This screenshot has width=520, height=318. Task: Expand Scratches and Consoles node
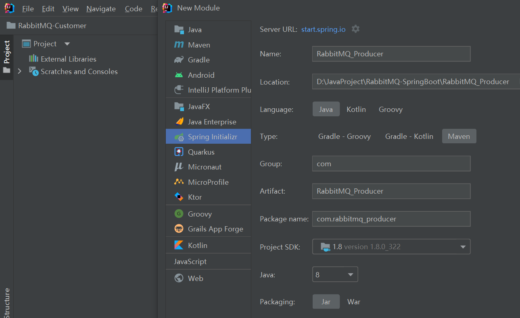[19, 71]
